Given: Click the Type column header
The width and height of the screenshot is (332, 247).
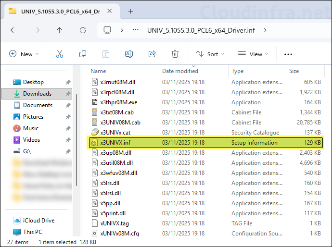Looking at the screenshot, I should tap(238, 71).
